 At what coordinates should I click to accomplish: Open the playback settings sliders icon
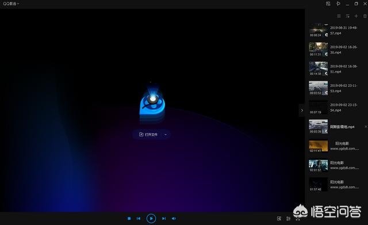[288, 219]
